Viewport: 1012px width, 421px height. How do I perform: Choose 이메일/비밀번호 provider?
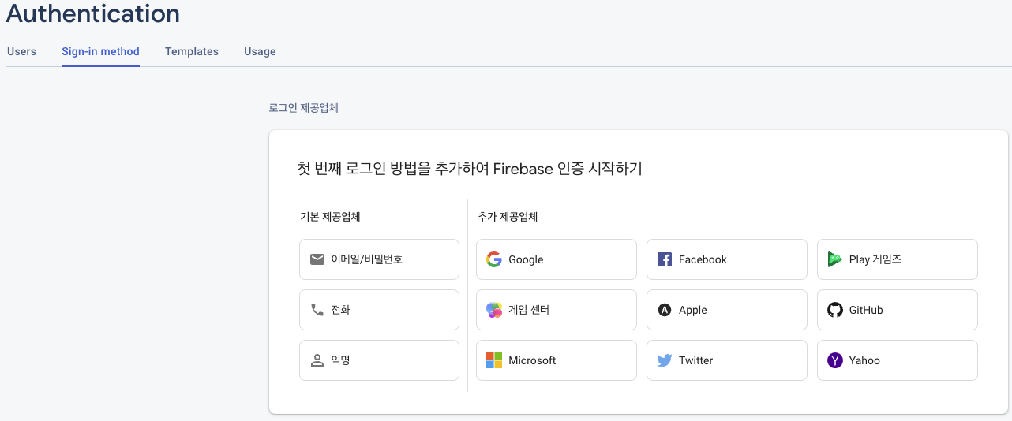tap(379, 259)
